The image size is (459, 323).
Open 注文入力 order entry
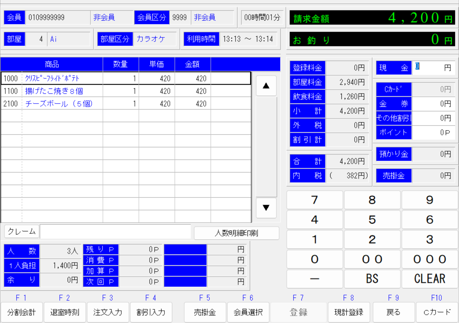pos(108,312)
